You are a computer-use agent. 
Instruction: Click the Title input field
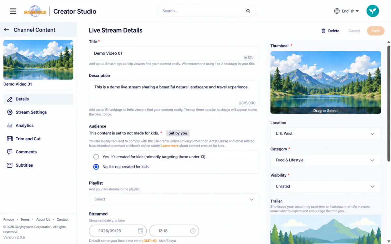pyautogui.click(x=174, y=53)
